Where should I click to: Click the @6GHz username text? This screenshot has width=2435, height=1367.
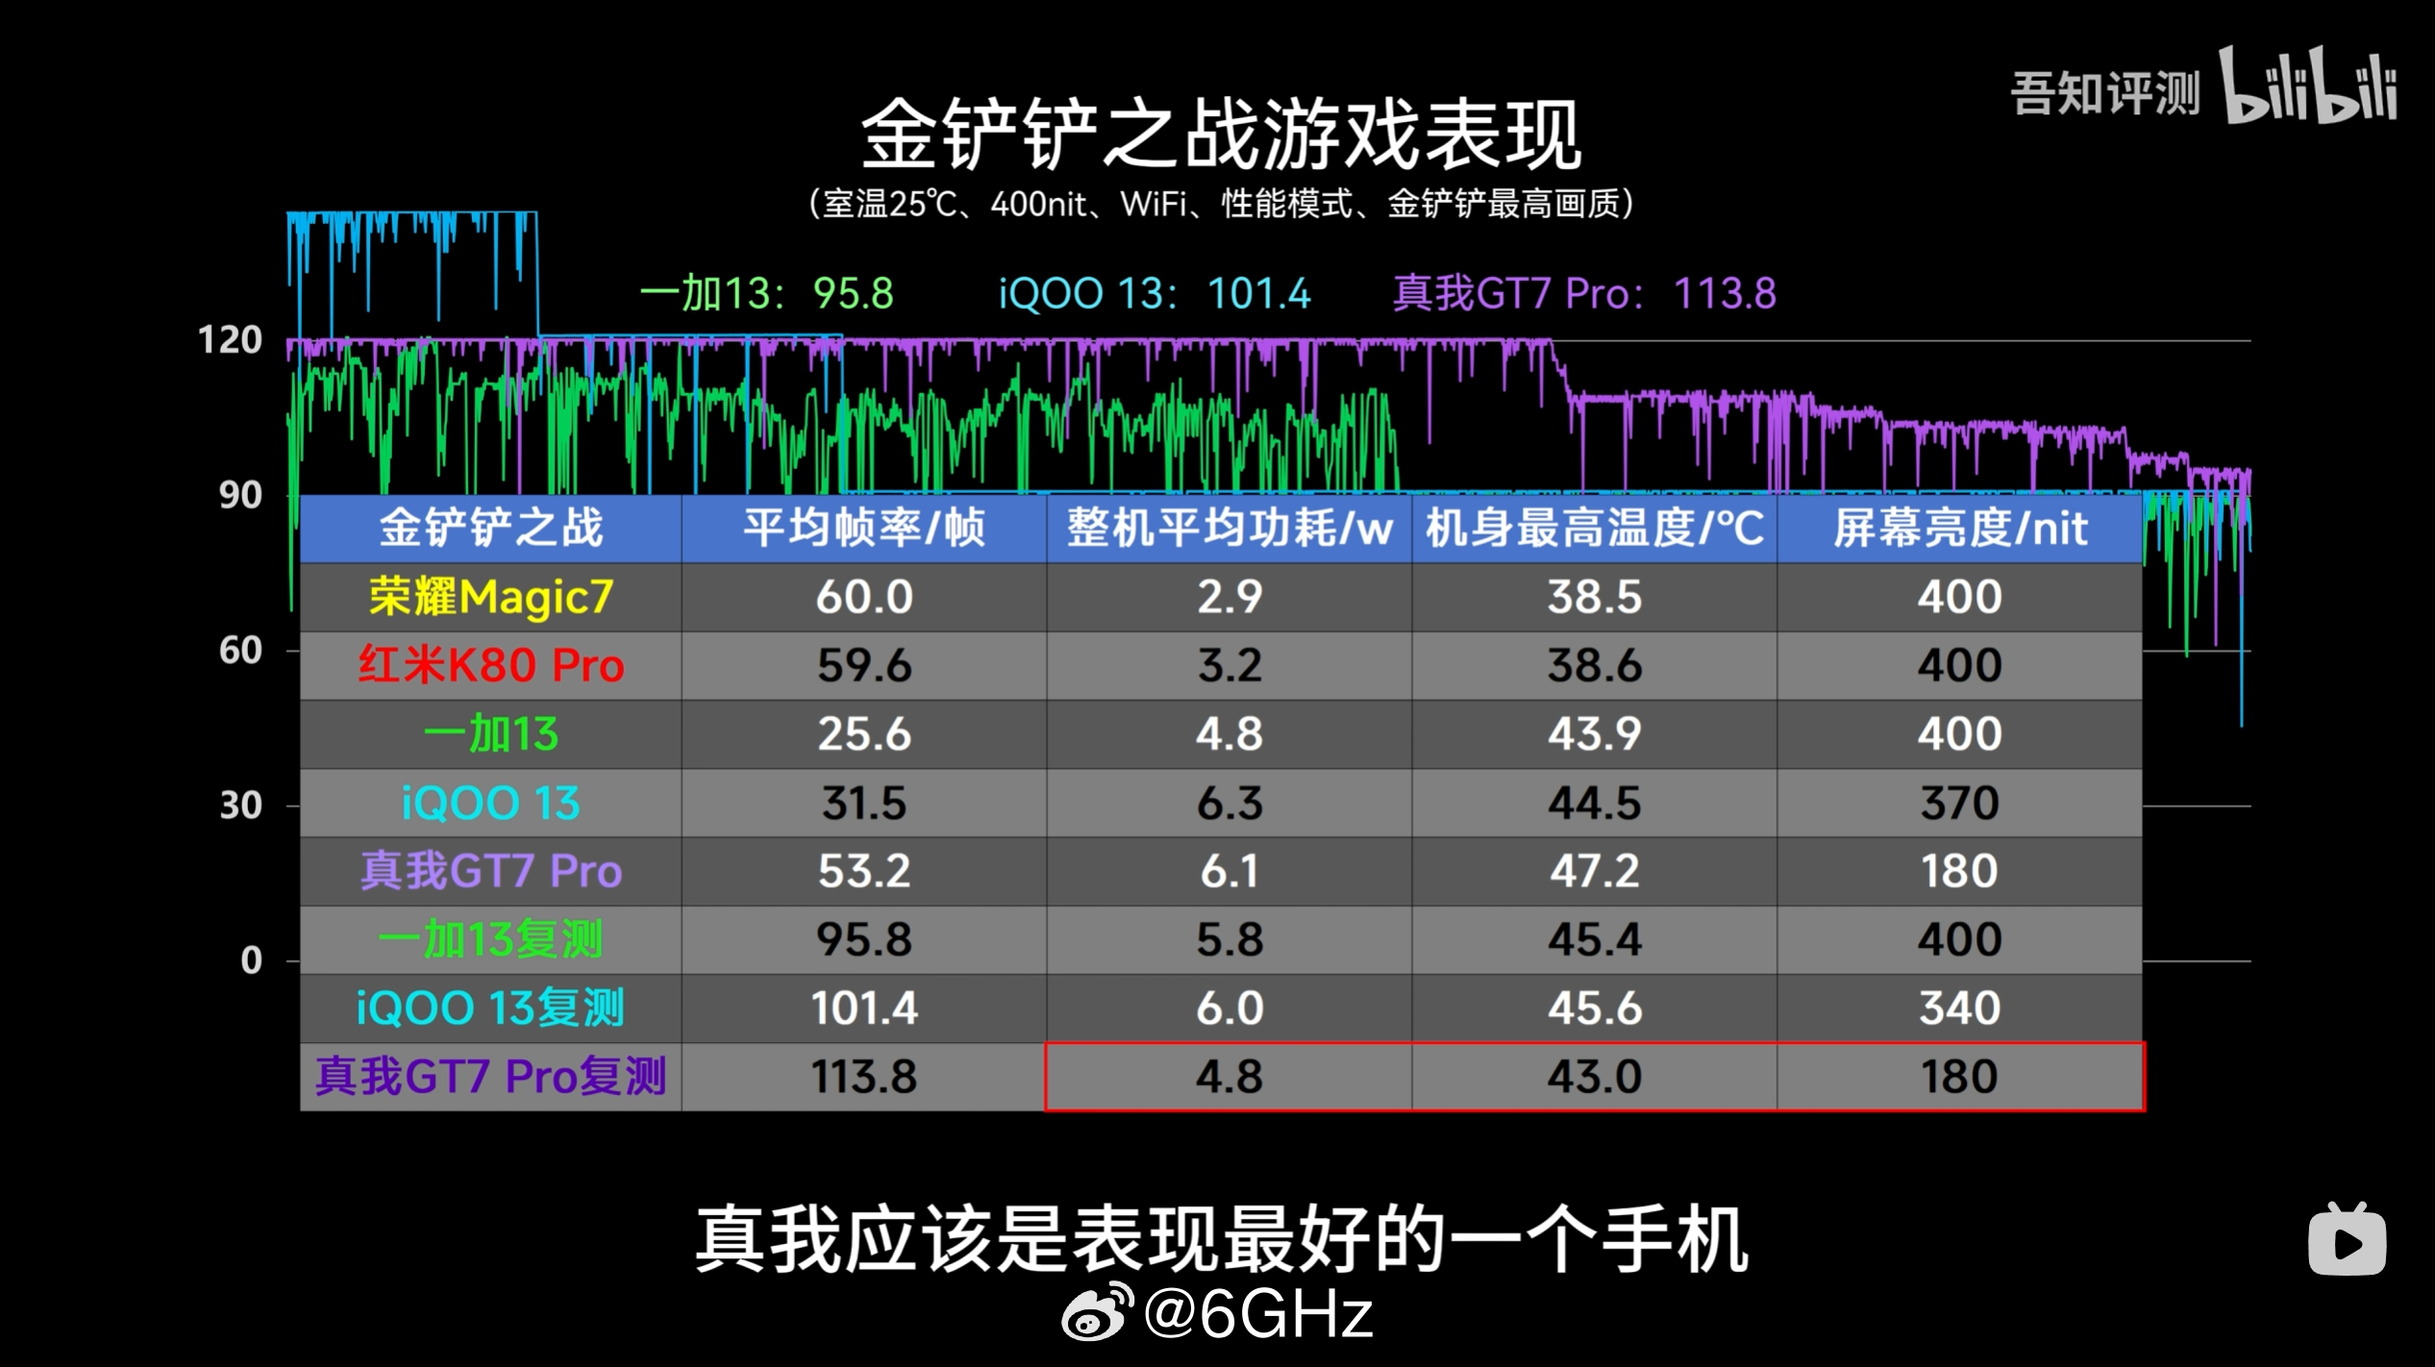[x=1258, y=1313]
